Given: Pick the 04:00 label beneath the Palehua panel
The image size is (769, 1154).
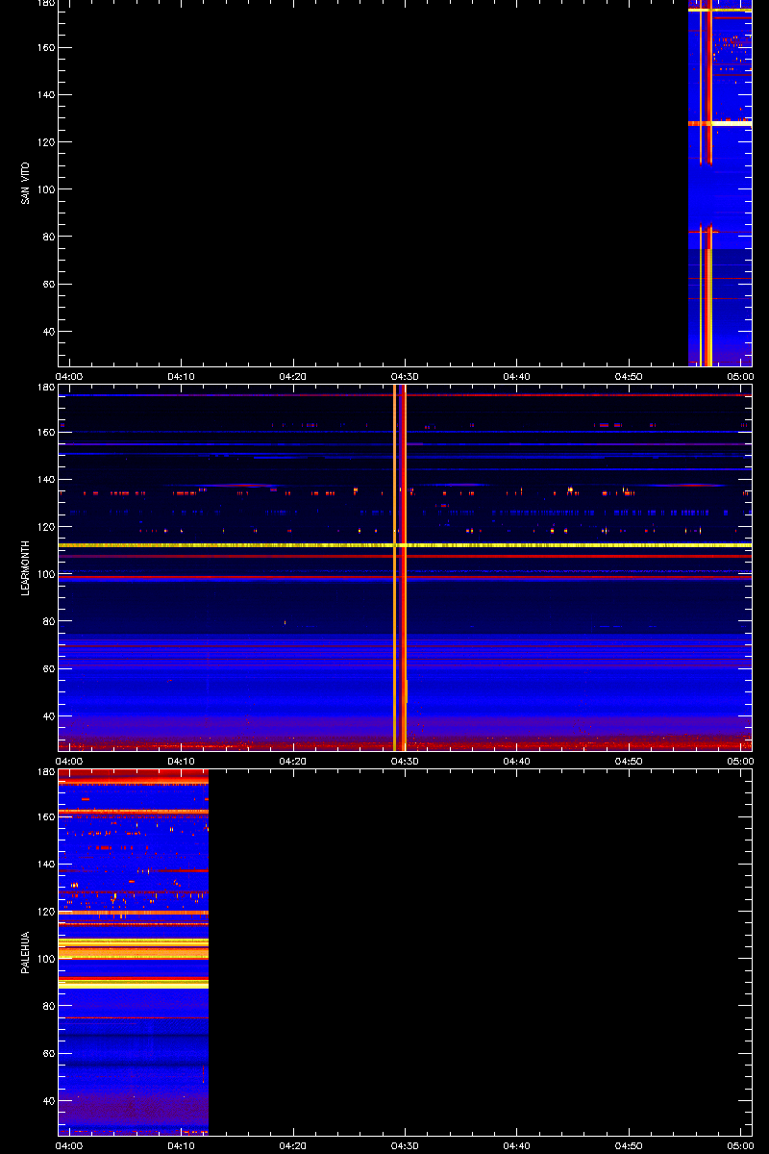Looking at the screenshot, I should coord(70,1145).
